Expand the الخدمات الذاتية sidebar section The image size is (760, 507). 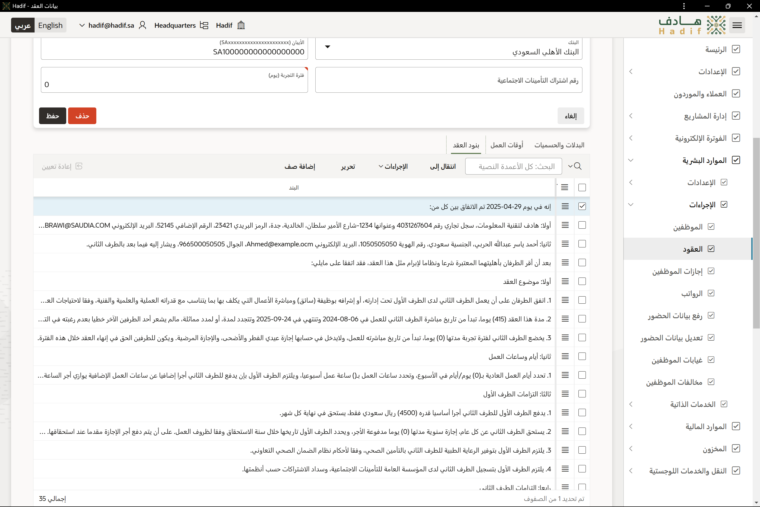631,404
